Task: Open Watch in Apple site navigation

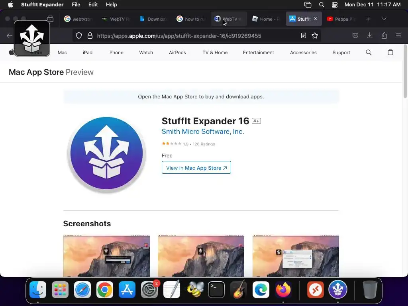Action: 146,52
